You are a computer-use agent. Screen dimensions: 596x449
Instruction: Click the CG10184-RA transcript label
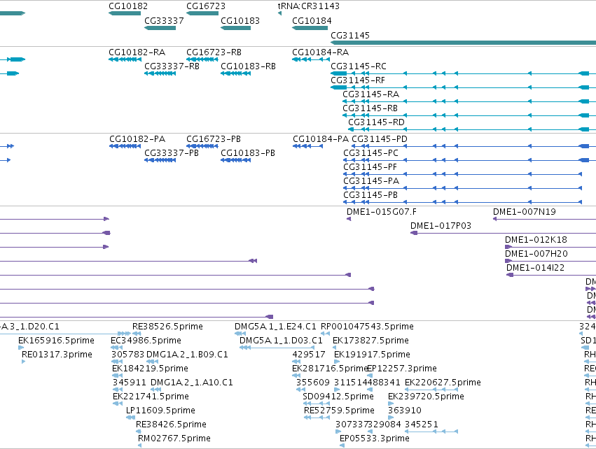[321, 52]
